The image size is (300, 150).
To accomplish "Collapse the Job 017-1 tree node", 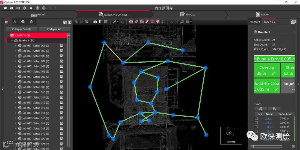I will 8,35.
